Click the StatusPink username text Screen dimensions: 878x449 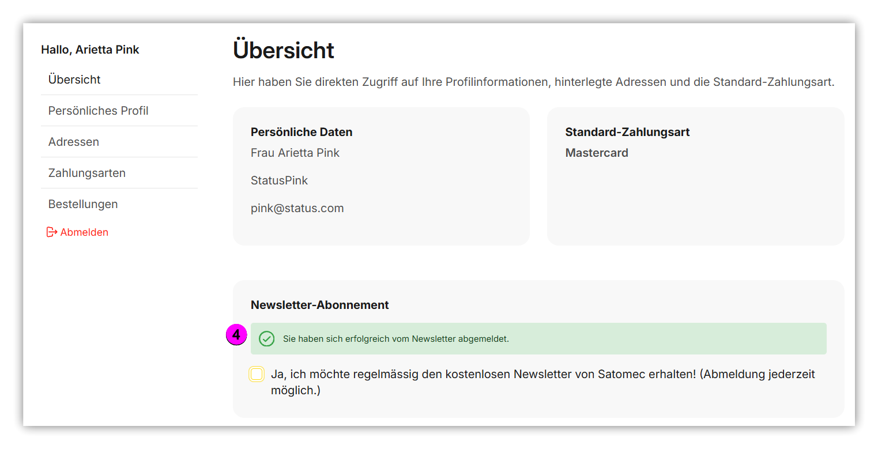point(279,180)
